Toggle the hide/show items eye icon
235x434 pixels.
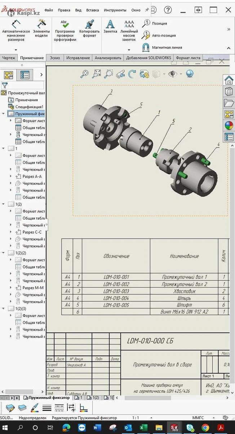pyautogui.click(x=173, y=74)
